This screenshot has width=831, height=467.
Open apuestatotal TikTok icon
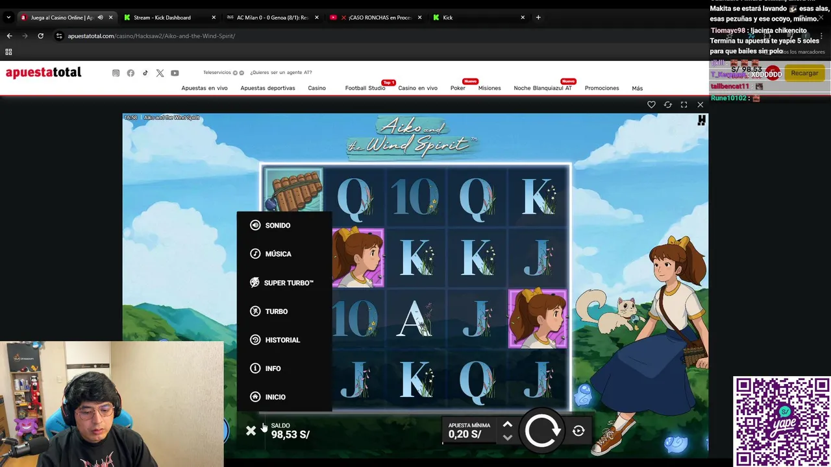[x=145, y=73]
